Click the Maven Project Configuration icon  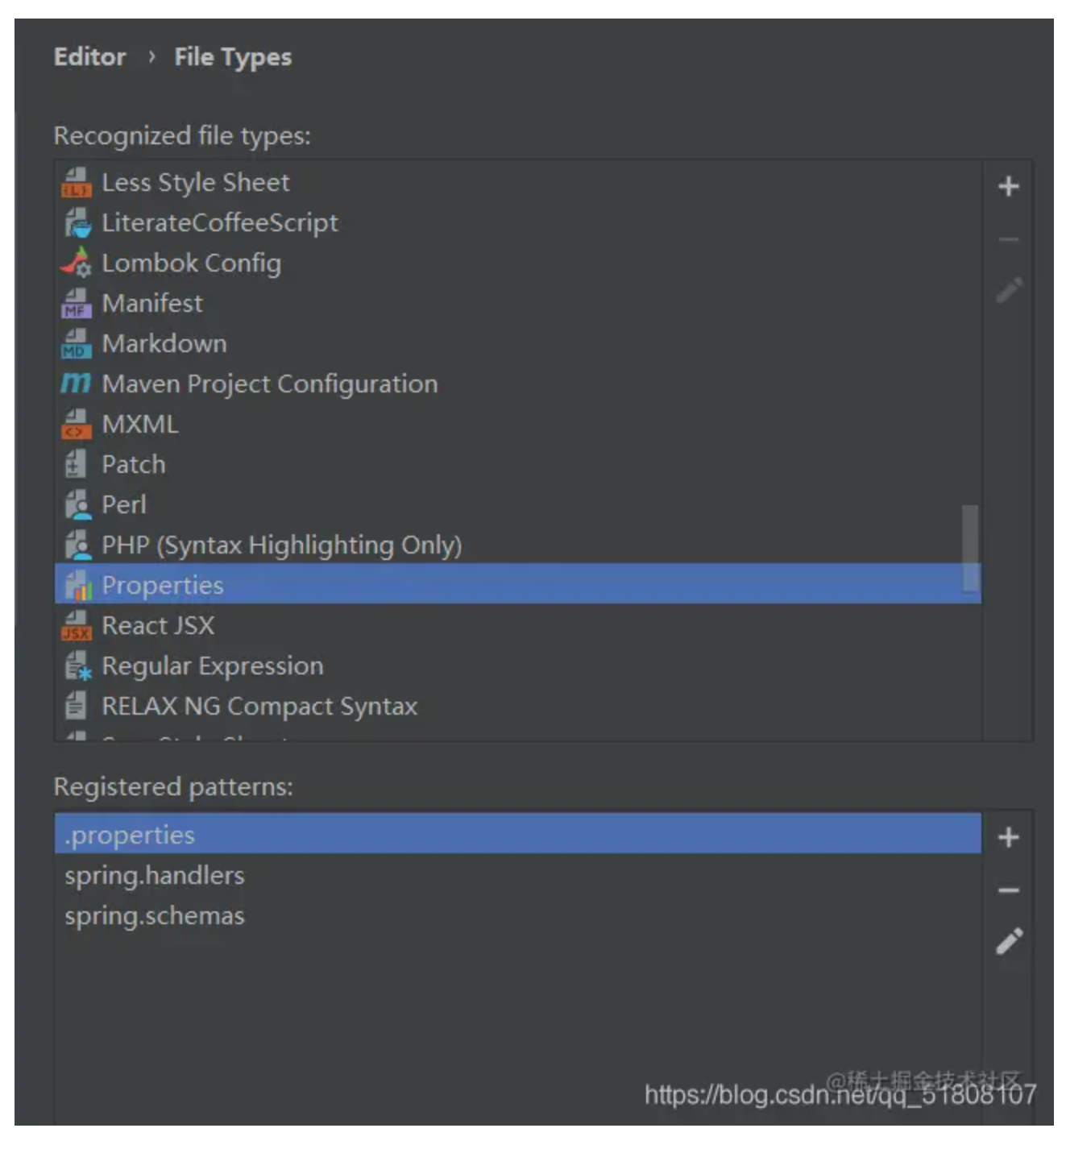tap(77, 384)
